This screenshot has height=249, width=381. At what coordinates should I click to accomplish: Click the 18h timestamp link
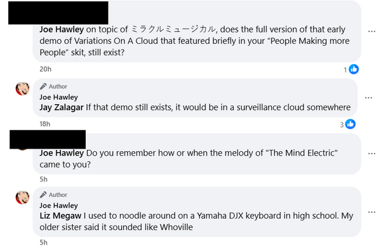coord(45,124)
